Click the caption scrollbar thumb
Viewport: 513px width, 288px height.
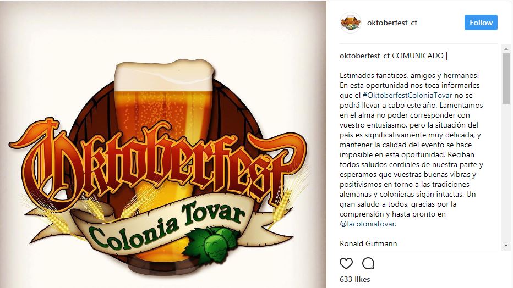tap(506, 79)
